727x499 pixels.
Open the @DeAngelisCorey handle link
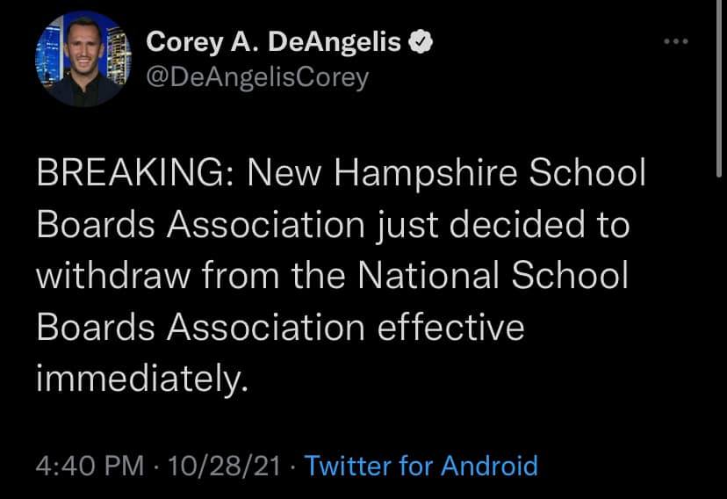click(257, 77)
